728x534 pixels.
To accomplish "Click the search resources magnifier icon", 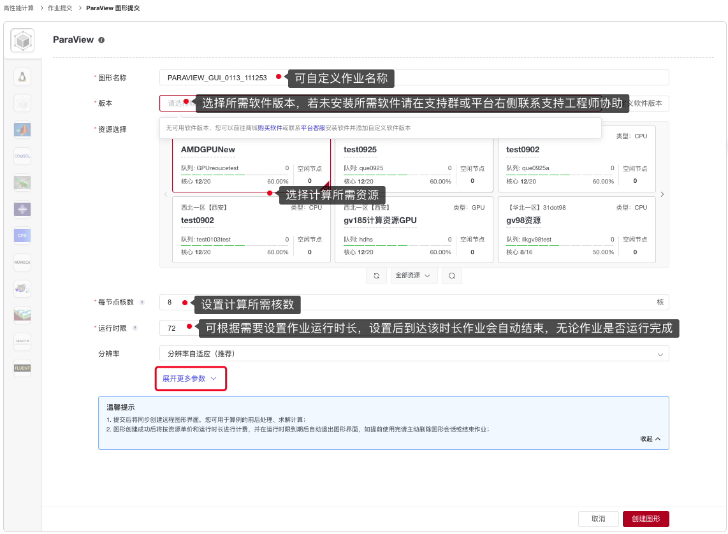I will click(451, 276).
